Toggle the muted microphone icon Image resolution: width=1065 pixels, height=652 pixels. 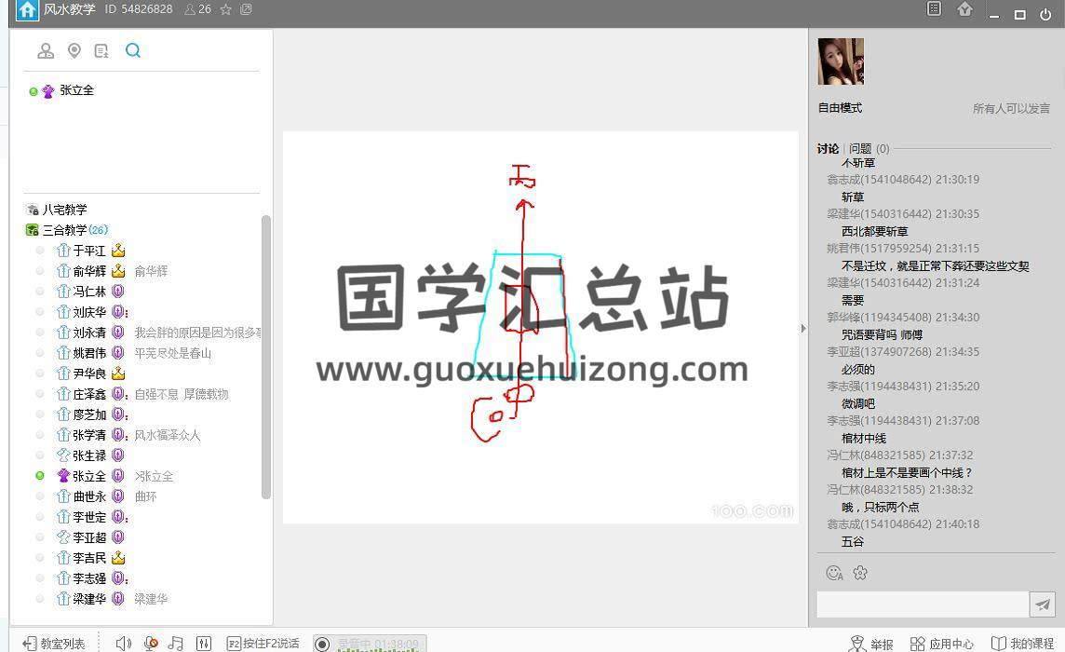151,644
